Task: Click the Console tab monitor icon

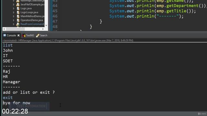Action: click(5, 35)
